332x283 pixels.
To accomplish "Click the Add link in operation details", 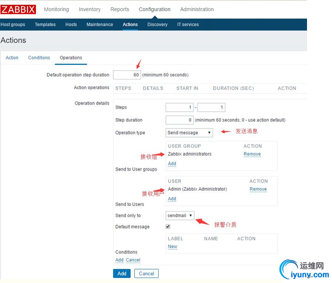I will [119, 260].
